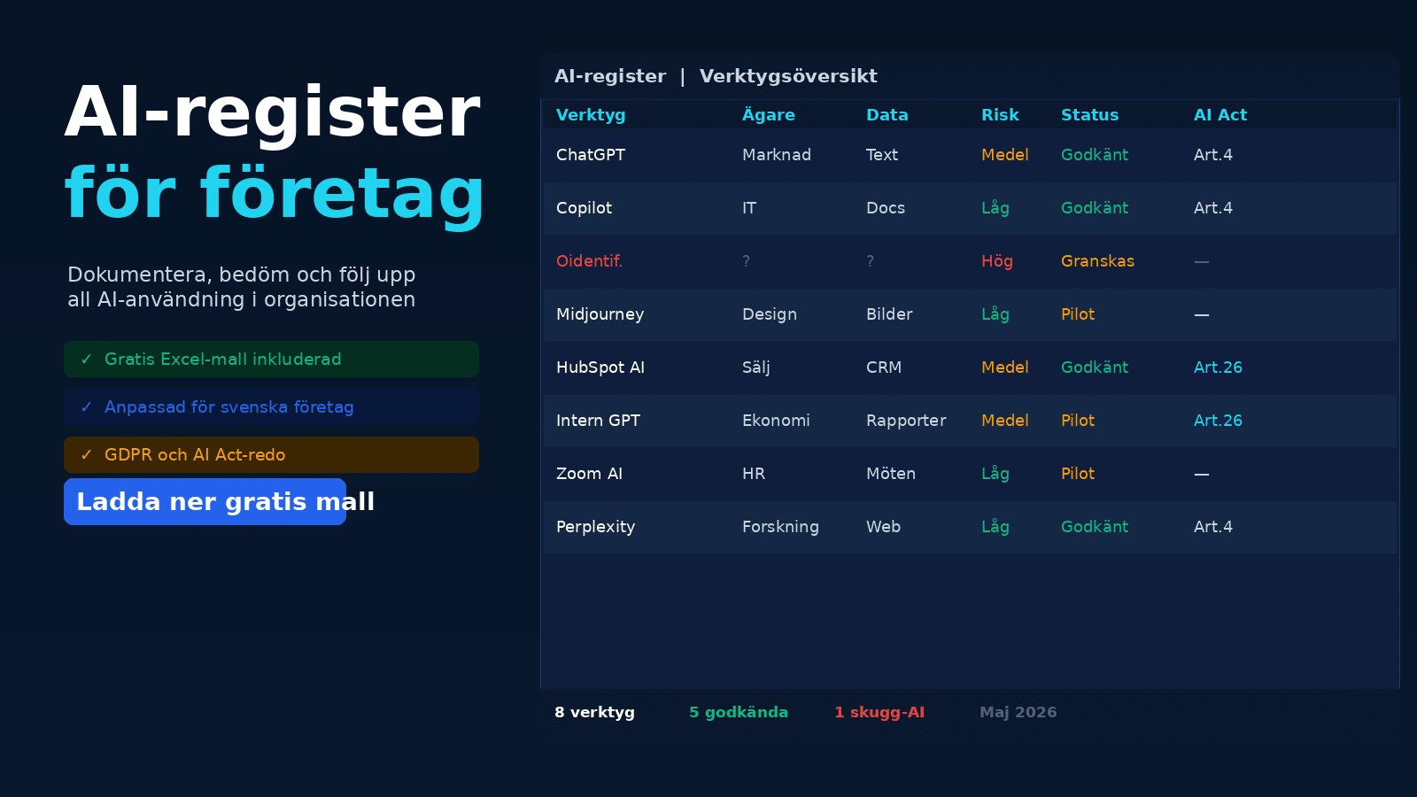Click the Web data cell for Perplexity
Screen dimensions: 1417x797
[x=883, y=527]
